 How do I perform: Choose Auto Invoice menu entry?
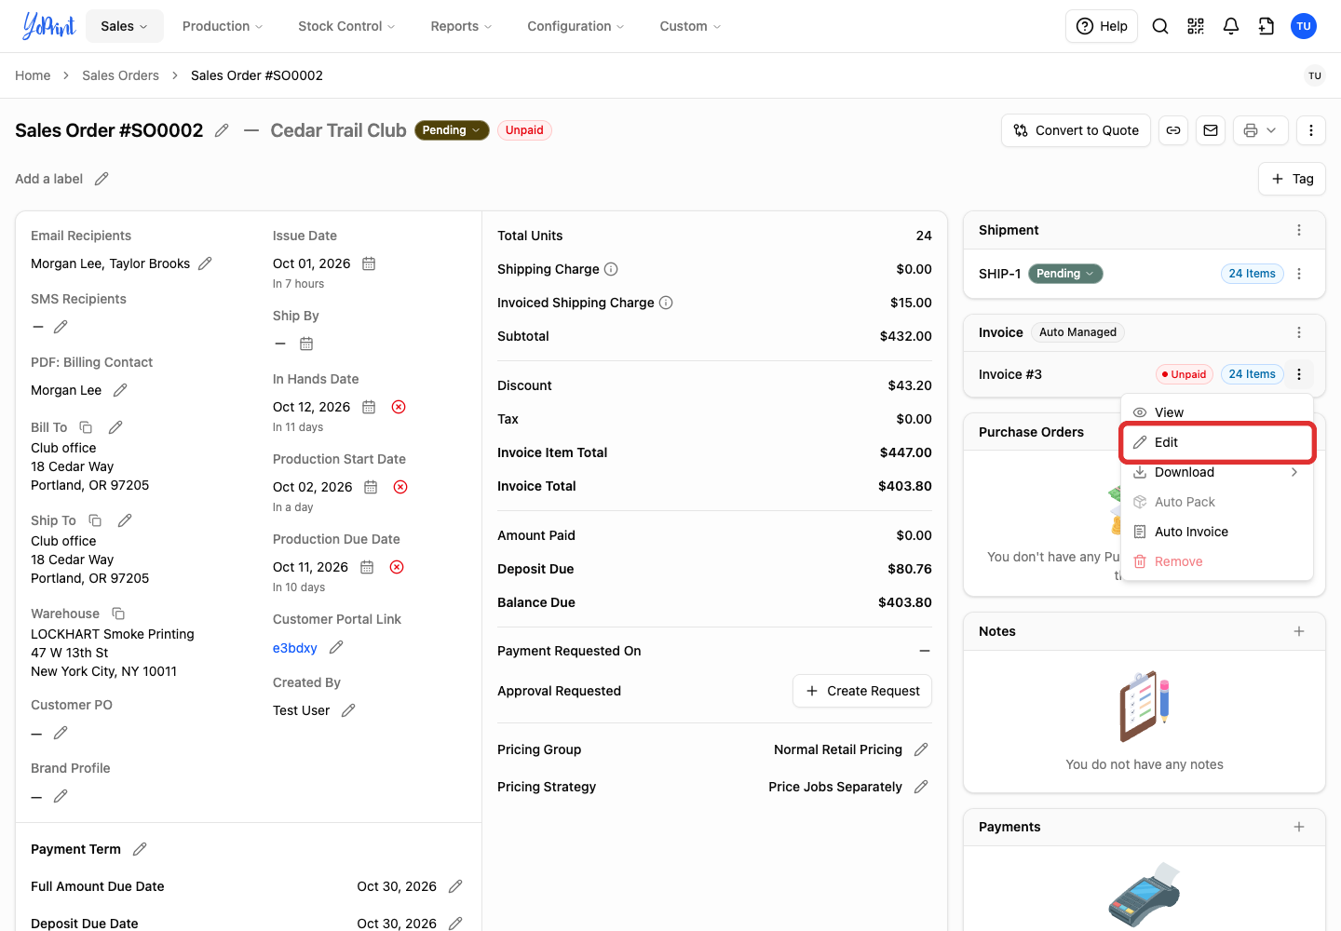pyautogui.click(x=1217, y=532)
